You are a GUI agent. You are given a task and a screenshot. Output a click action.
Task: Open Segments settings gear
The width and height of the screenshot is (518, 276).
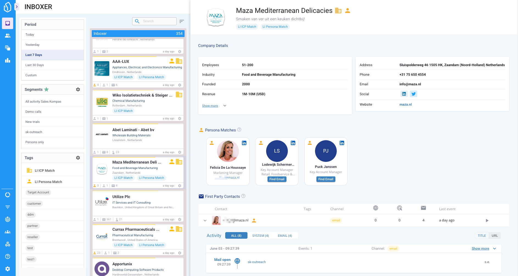[x=78, y=89]
